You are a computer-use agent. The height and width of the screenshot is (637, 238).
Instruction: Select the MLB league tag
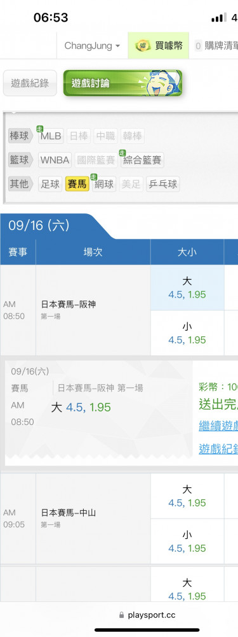point(51,136)
